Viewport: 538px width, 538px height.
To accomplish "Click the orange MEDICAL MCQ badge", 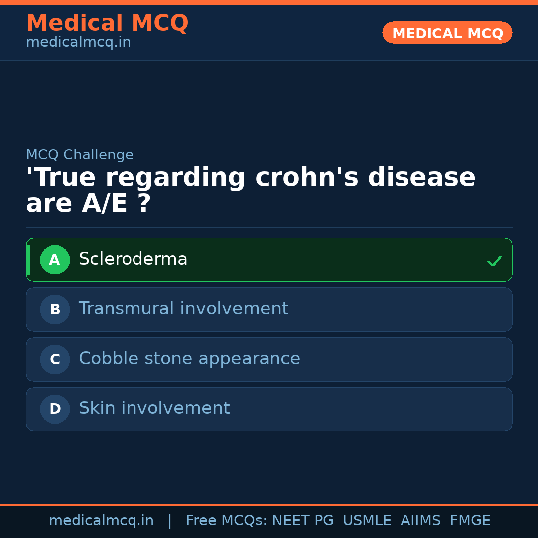I will pyautogui.click(x=447, y=33).
